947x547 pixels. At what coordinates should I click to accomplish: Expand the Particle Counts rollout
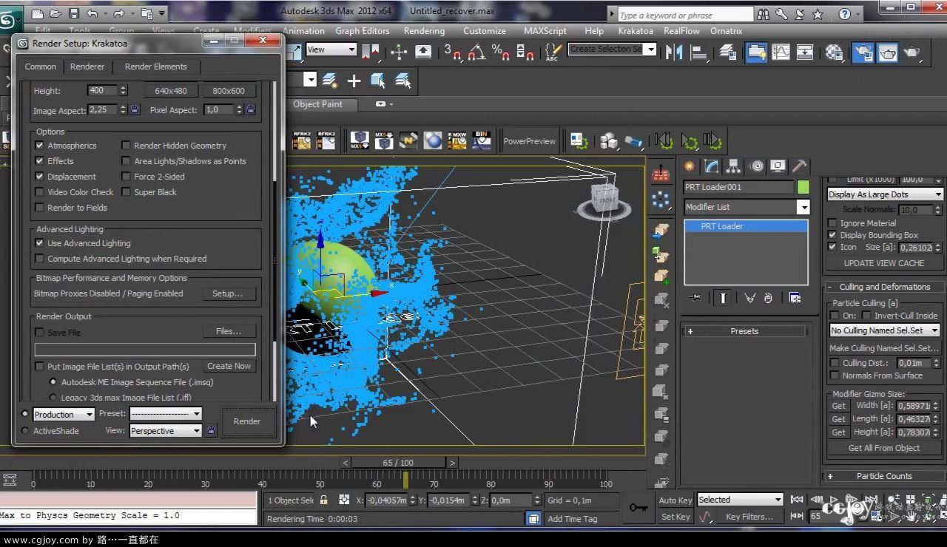click(884, 476)
